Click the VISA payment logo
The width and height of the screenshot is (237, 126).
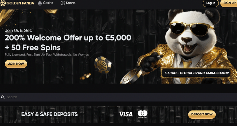[x=126, y=114]
